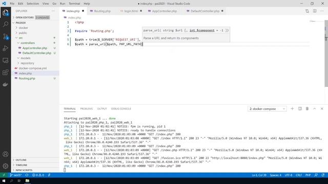Switch to the AppController.php editor tab
The height and width of the screenshot is (184, 328).
point(165,11)
